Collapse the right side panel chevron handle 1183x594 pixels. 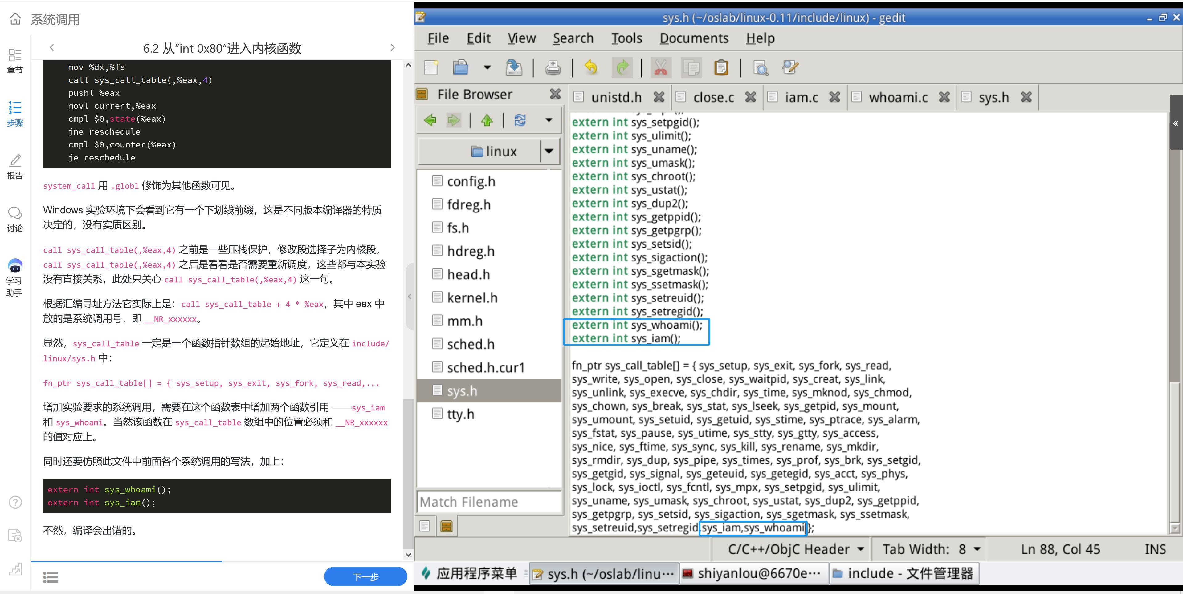[1176, 123]
